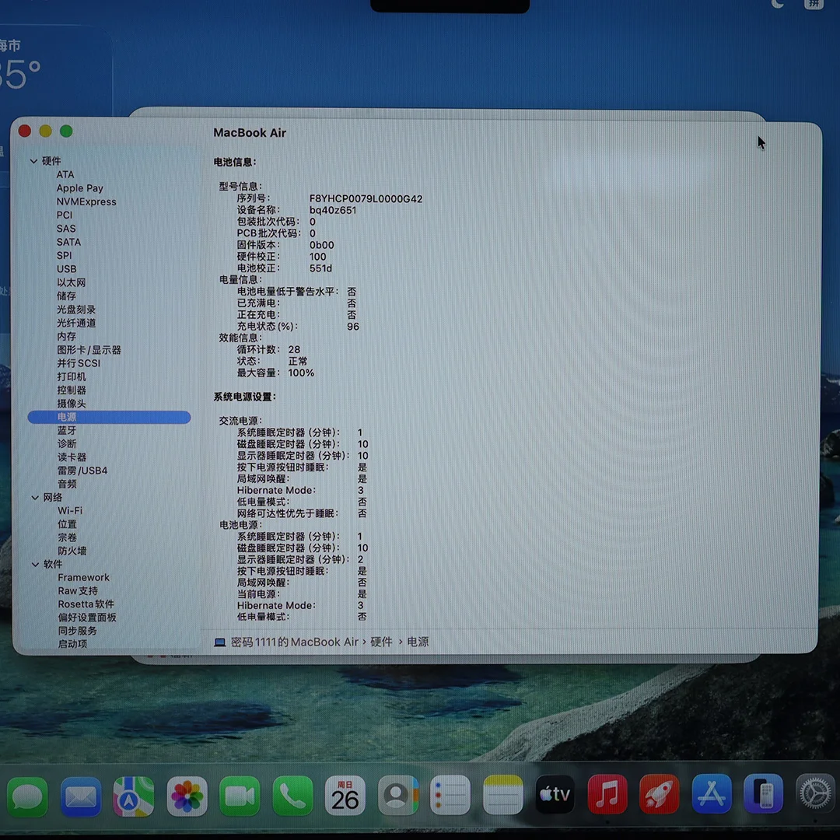Select SAS in the sidebar
840x840 pixels.
click(x=66, y=229)
